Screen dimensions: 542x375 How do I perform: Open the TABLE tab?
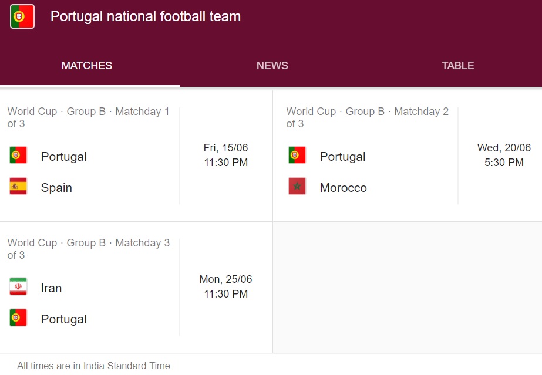click(457, 66)
